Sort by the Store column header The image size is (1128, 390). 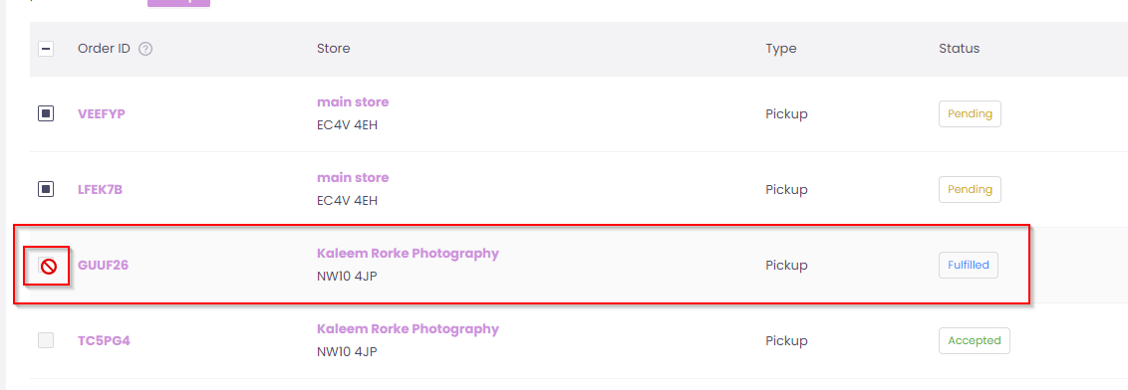point(333,49)
